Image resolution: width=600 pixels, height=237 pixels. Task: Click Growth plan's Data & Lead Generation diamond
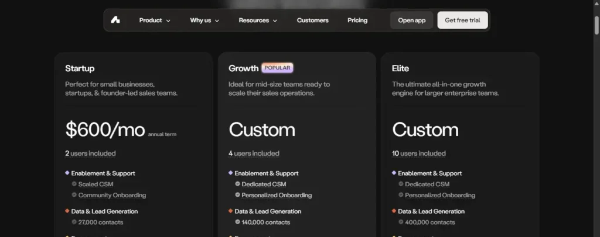pyautogui.click(x=230, y=211)
